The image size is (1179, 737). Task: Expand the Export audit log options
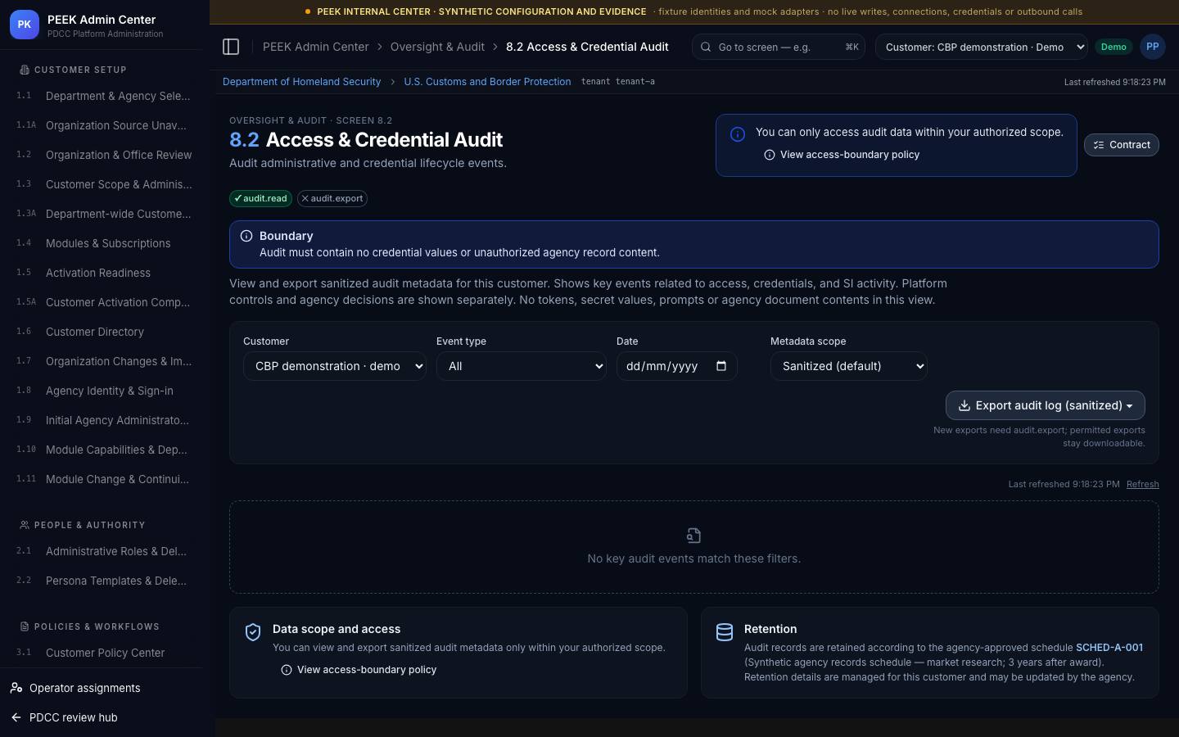point(1046,405)
